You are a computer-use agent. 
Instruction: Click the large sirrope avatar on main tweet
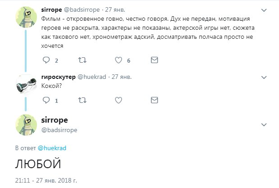tap(27, 125)
